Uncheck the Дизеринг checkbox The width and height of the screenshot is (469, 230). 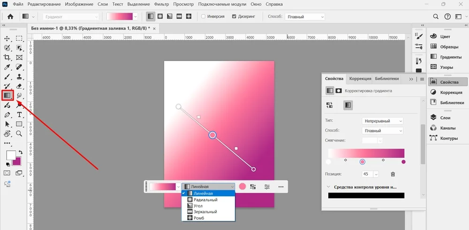pyautogui.click(x=234, y=16)
